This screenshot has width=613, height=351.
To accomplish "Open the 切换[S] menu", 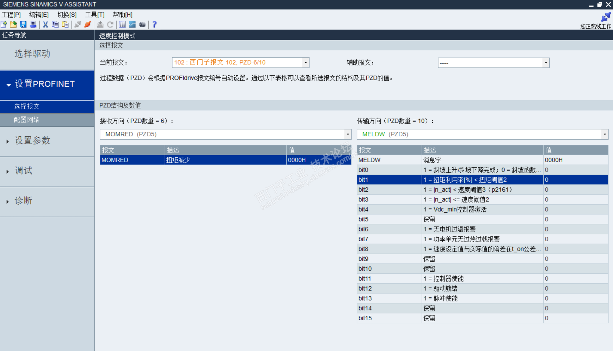I will click(x=67, y=15).
